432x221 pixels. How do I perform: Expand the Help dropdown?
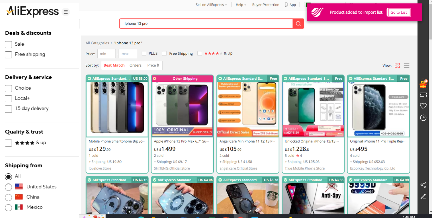(241, 5)
